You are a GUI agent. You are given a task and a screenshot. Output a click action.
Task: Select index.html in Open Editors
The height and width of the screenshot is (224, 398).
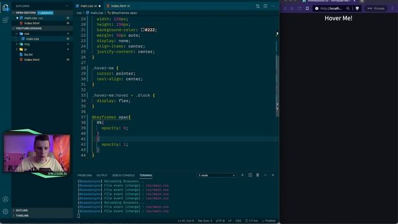point(42,23)
